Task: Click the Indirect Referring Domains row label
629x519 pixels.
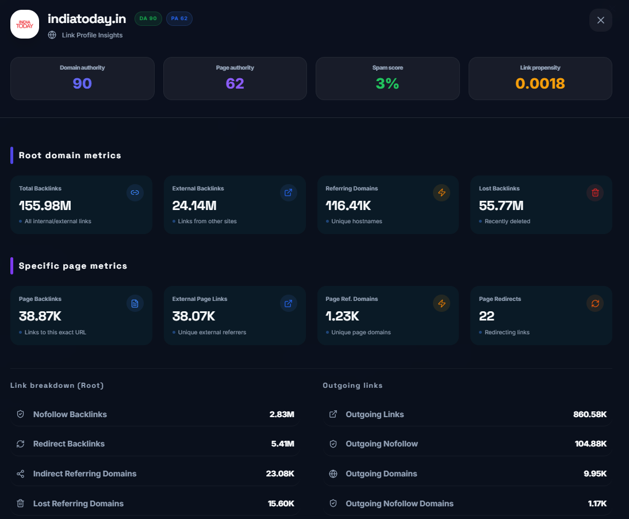Action: coord(85,474)
